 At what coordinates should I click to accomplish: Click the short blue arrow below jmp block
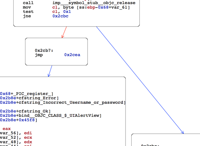50,71
